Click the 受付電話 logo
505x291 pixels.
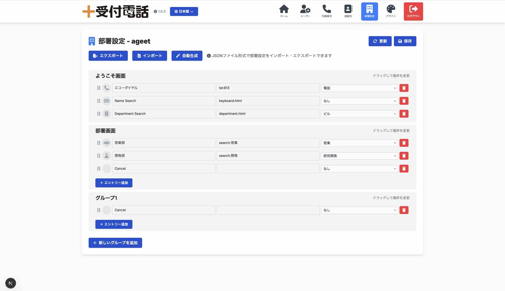(x=116, y=11)
